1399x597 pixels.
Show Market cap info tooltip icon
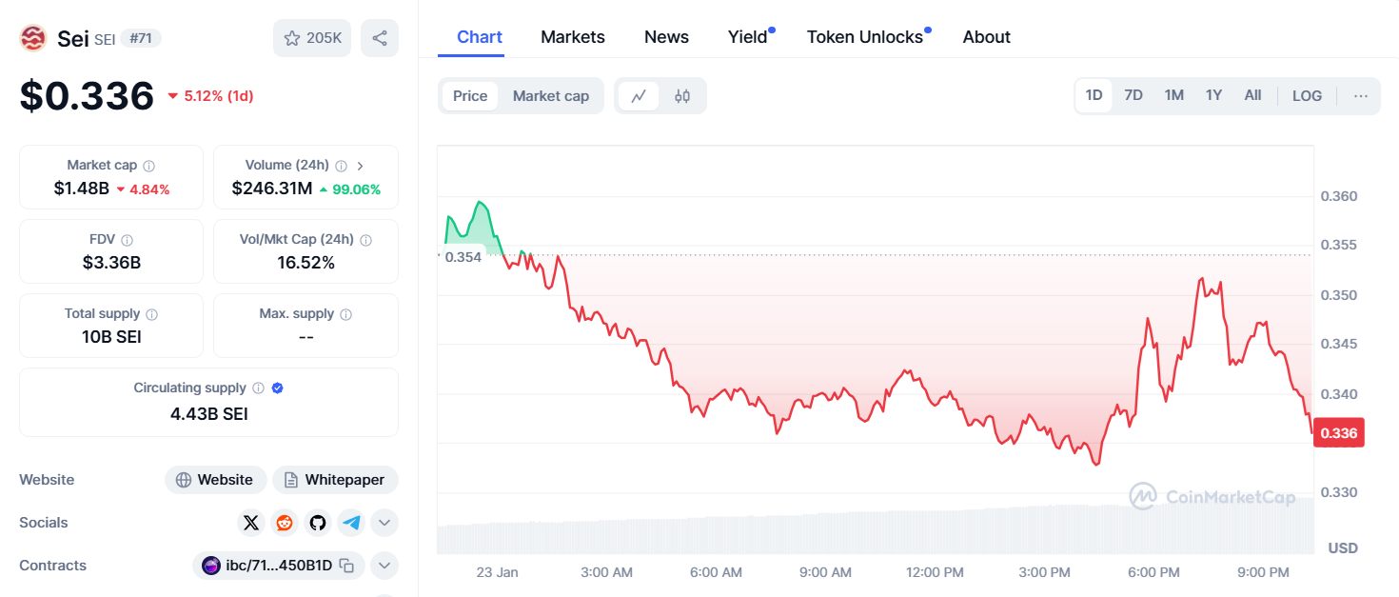[x=149, y=166]
